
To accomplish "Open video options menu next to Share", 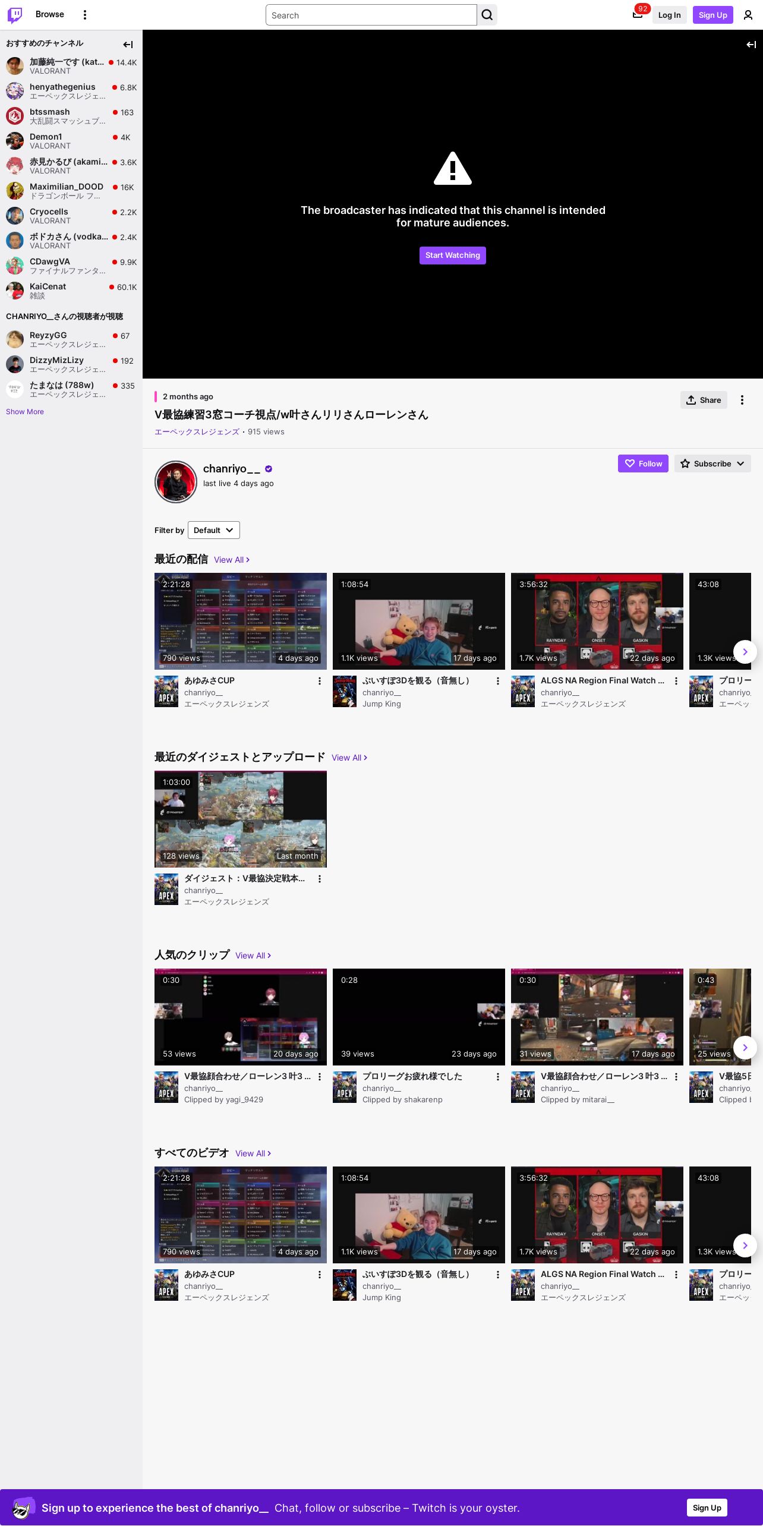I will (742, 400).
